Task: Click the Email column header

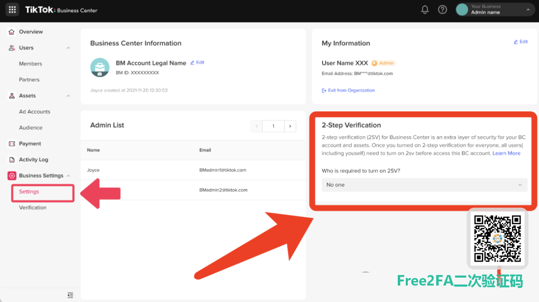Action: tap(205, 150)
